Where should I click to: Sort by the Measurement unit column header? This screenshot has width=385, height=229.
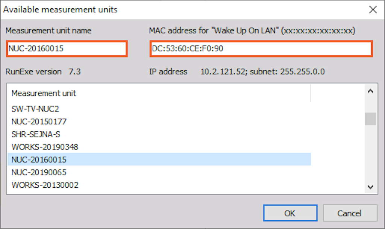click(159, 93)
